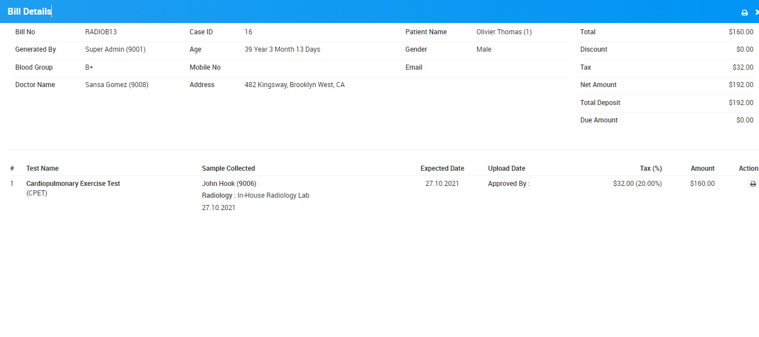Click the Cardiopulmonary Exercise Test name
The image size is (759, 337).
(73, 184)
